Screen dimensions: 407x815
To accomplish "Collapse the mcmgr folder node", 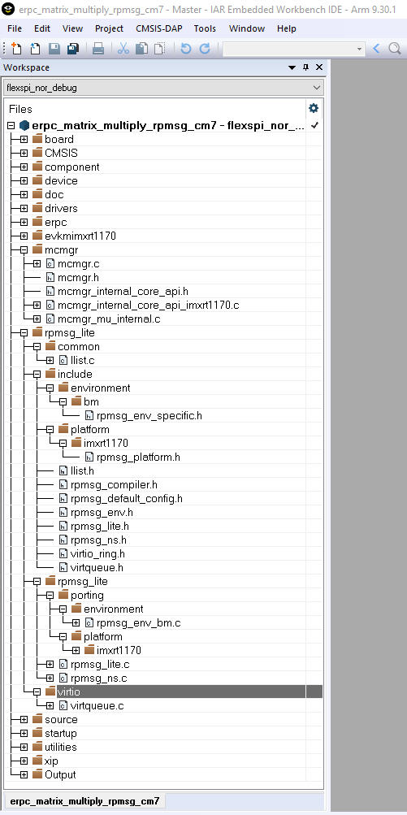I will tap(24, 250).
